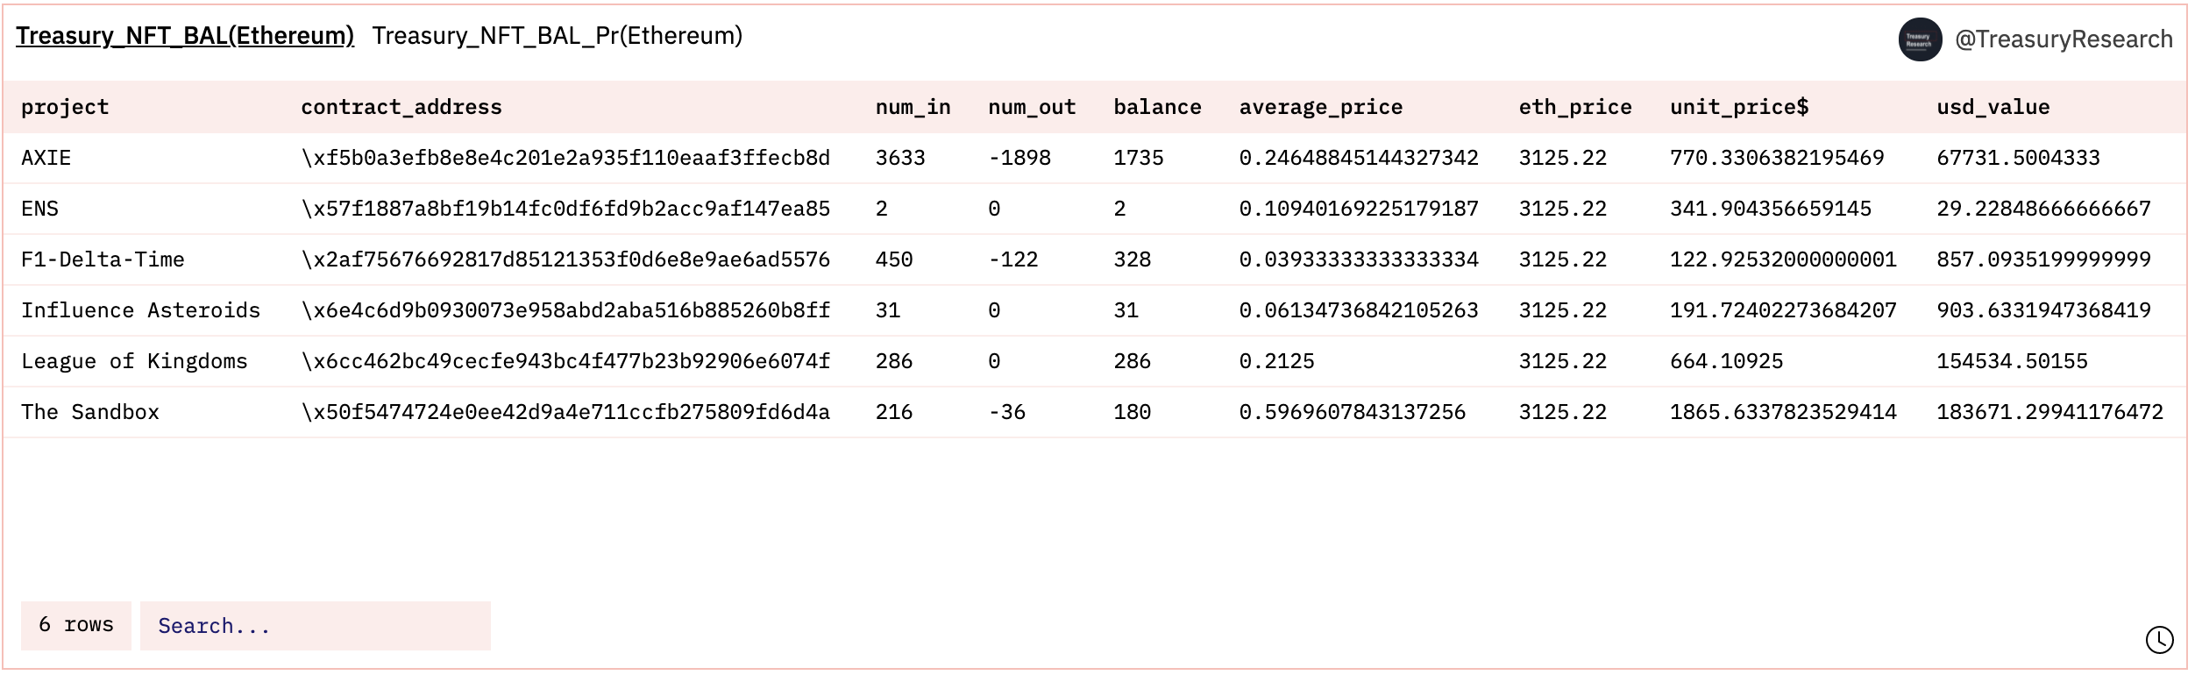Image resolution: width=2195 pixels, height=675 pixels.
Task: Click the 6 rows count label
Action: [x=76, y=625]
